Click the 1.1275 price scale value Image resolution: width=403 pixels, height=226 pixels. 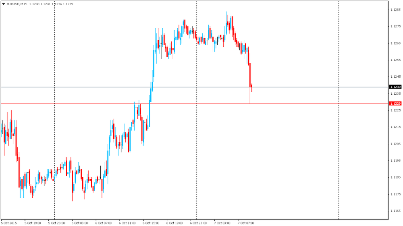(395, 27)
